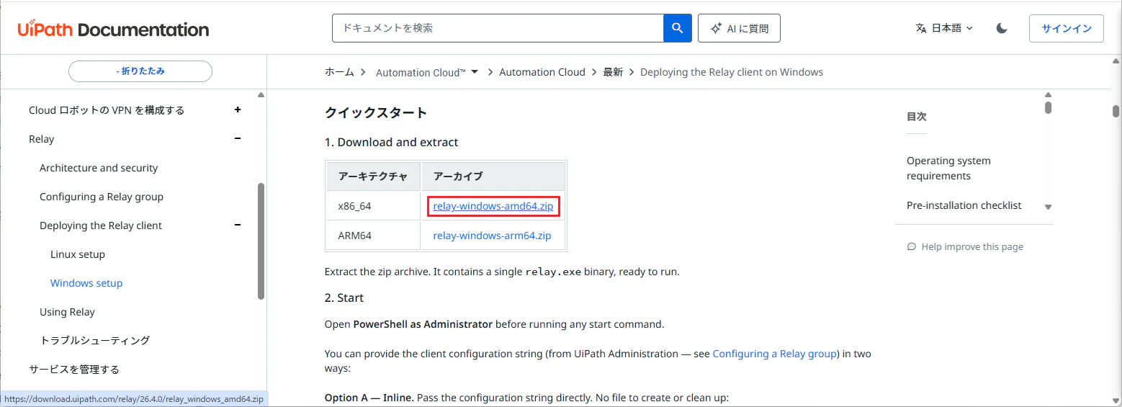The width and height of the screenshot is (1122, 407).
Task: Focus the ドキュメントを検索 search field
Action: (x=498, y=28)
